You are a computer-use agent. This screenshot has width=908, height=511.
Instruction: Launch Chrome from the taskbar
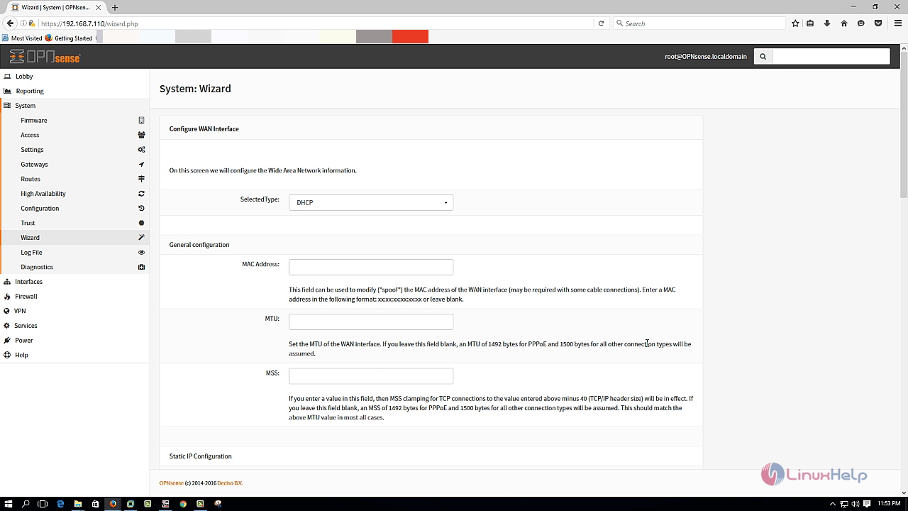(x=183, y=504)
